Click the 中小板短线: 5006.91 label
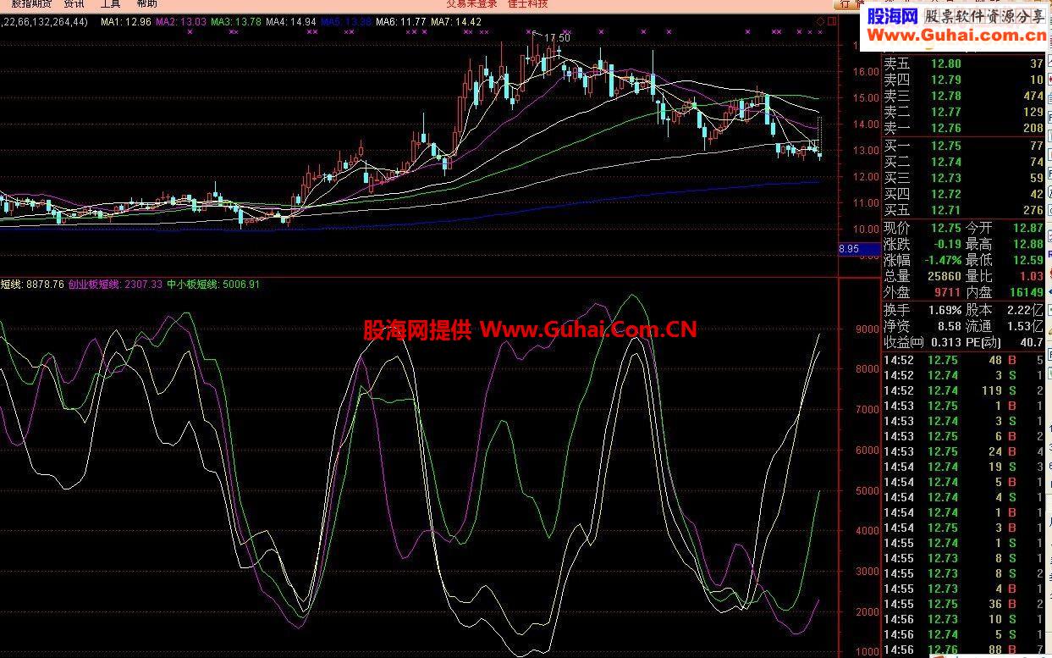 coord(213,285)
